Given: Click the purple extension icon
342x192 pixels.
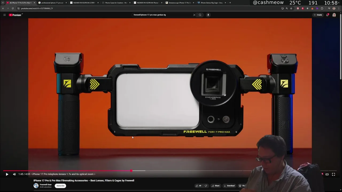Looking at the screenshot, I should click(x=317, y=8).
